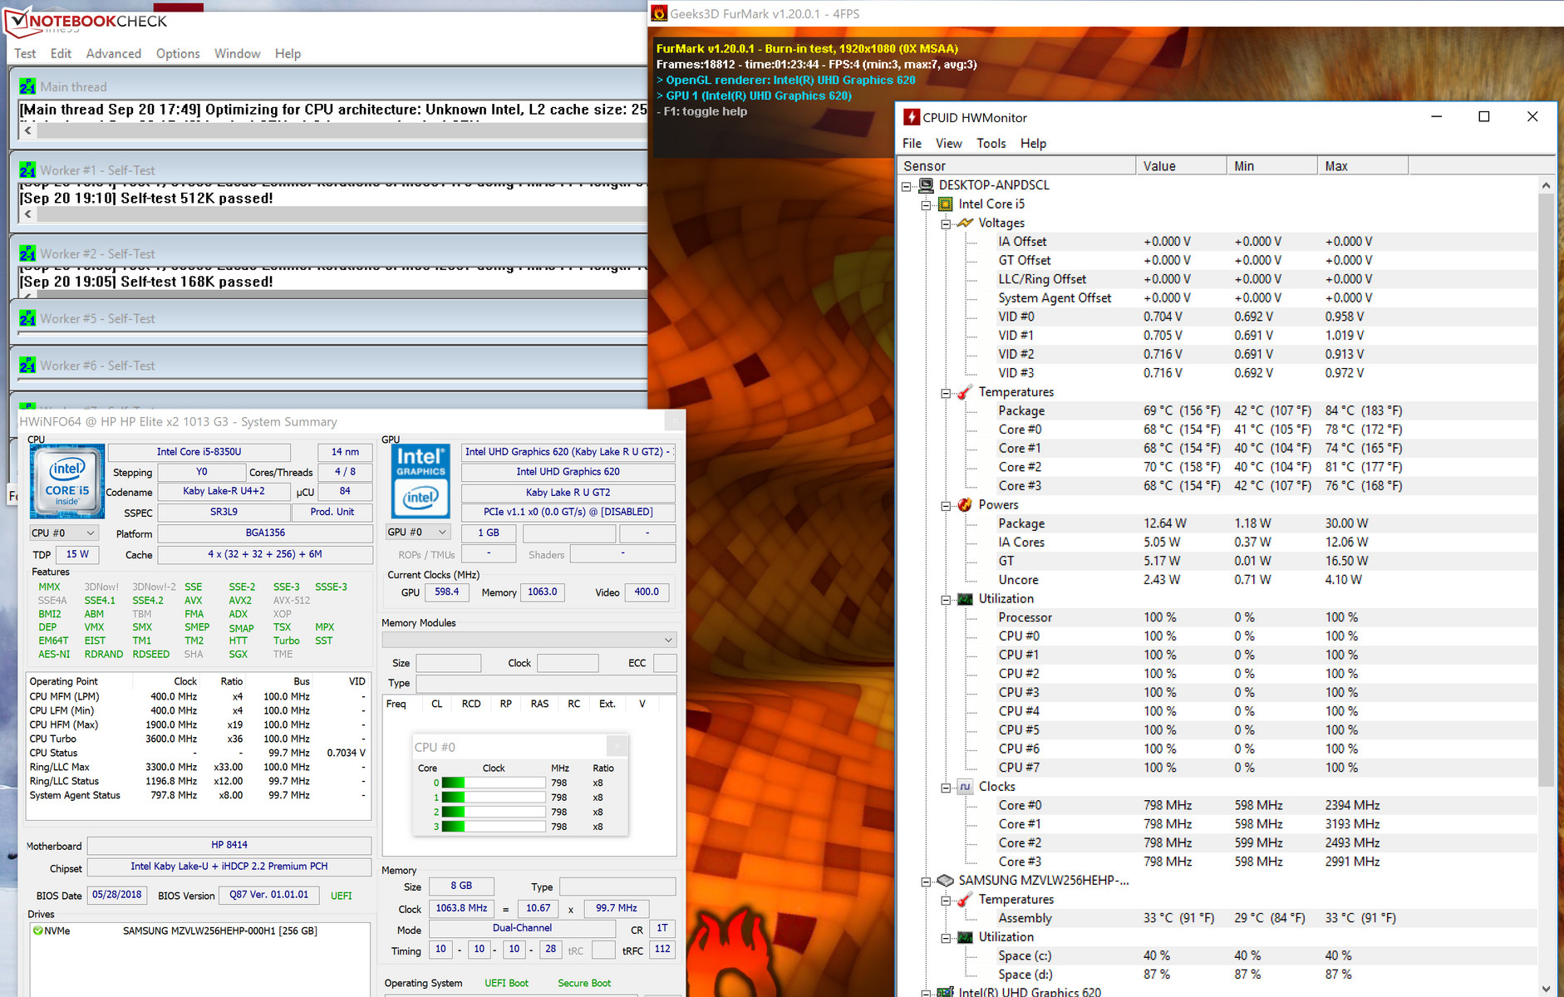Click the Temperatures thermometer icon under Intel Core i5
The image size is (1564, 997).
(965, 392)
